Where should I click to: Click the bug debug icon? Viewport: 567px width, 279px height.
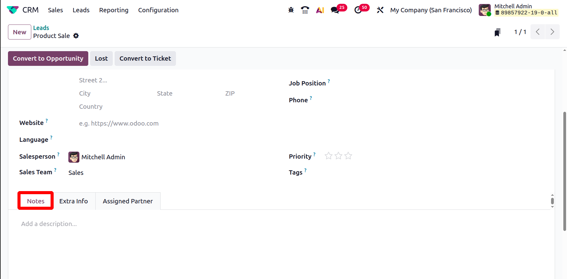[x=291, y=10]
